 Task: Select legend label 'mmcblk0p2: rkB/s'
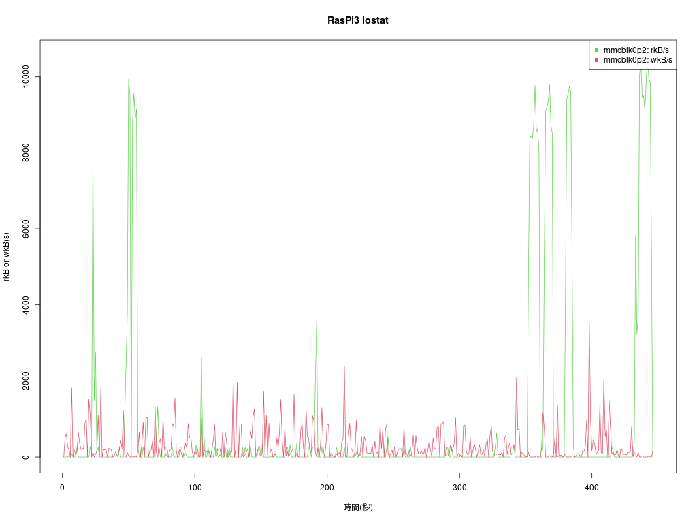(x=636, y=50)
